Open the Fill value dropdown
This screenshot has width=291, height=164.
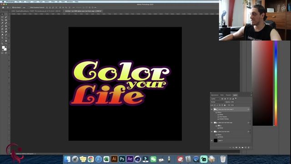click(236, 105)
